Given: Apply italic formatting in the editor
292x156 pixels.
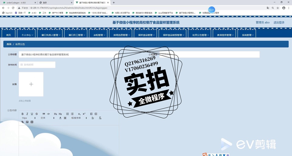Looking at the screenshot, I should [x=27, y=114].
